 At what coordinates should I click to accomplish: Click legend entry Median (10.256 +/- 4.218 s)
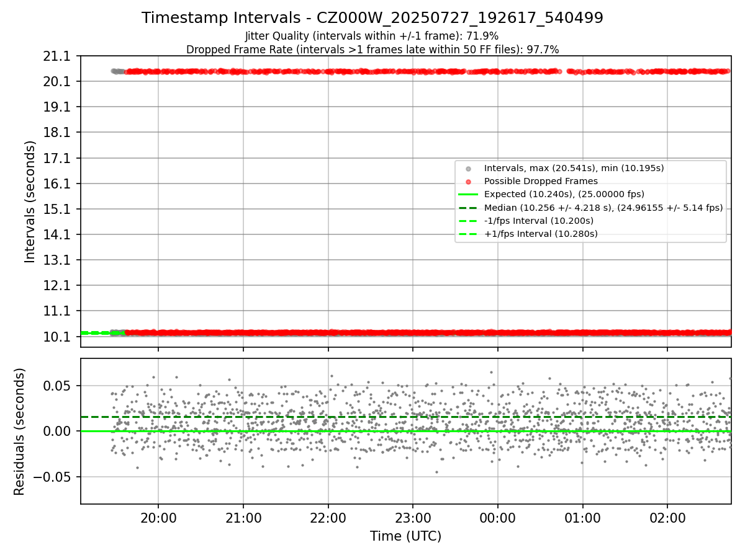(x=603, y=208)
